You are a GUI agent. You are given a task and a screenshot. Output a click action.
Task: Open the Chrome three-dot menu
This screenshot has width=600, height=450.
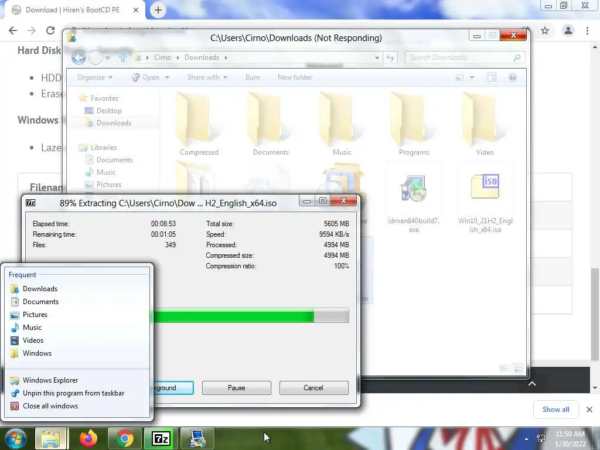(x=587, y=30)
